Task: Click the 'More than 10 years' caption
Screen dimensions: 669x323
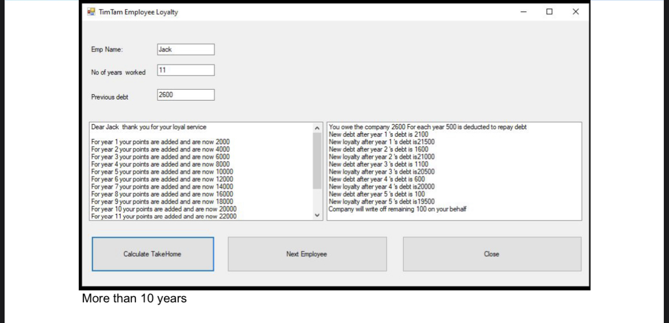Action: pyautogui.click(x=134, y=298)
